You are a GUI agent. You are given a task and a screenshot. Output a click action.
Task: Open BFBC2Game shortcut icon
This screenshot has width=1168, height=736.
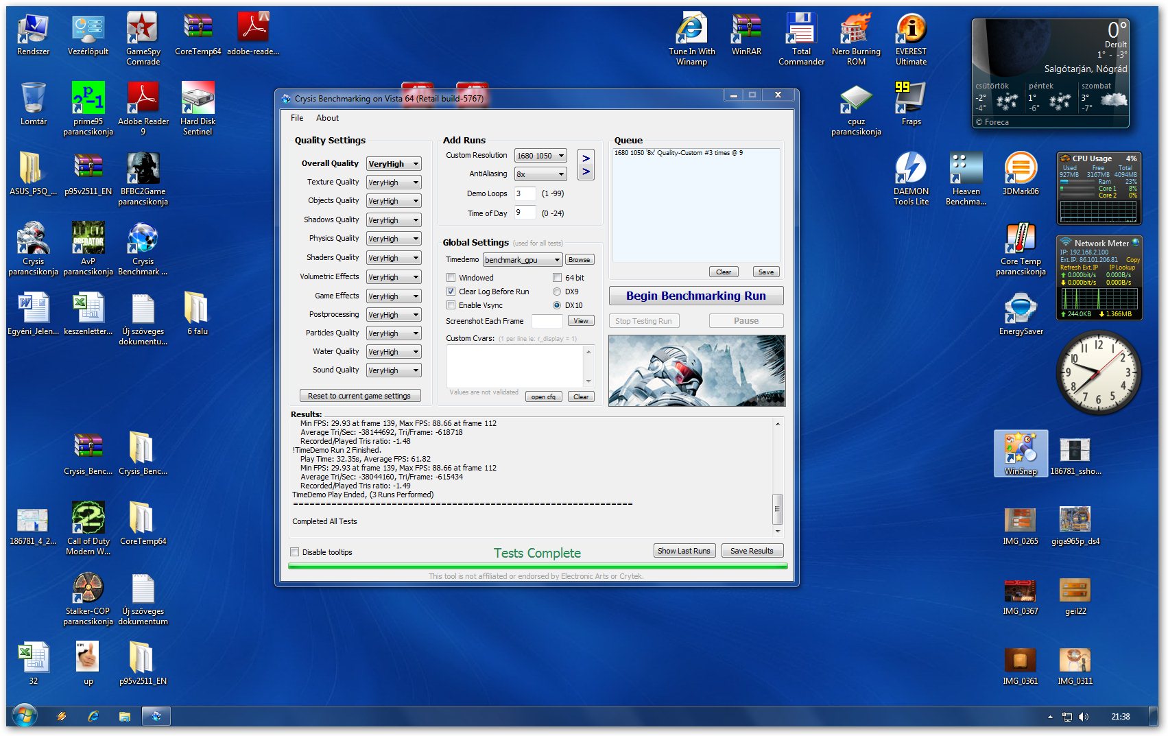tap(143, 178)
